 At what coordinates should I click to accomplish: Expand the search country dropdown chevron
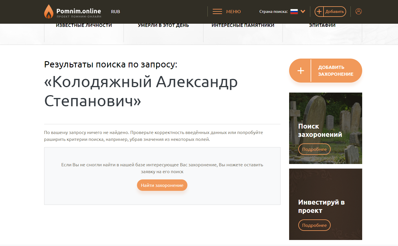[x=303, y=12]
